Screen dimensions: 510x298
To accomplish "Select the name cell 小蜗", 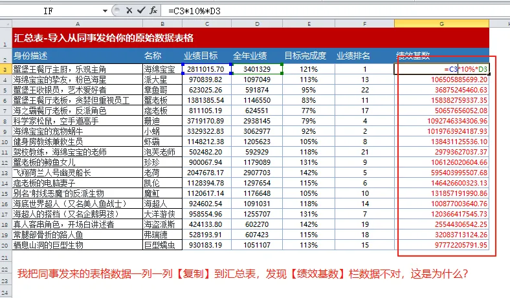I will [162, 131].
